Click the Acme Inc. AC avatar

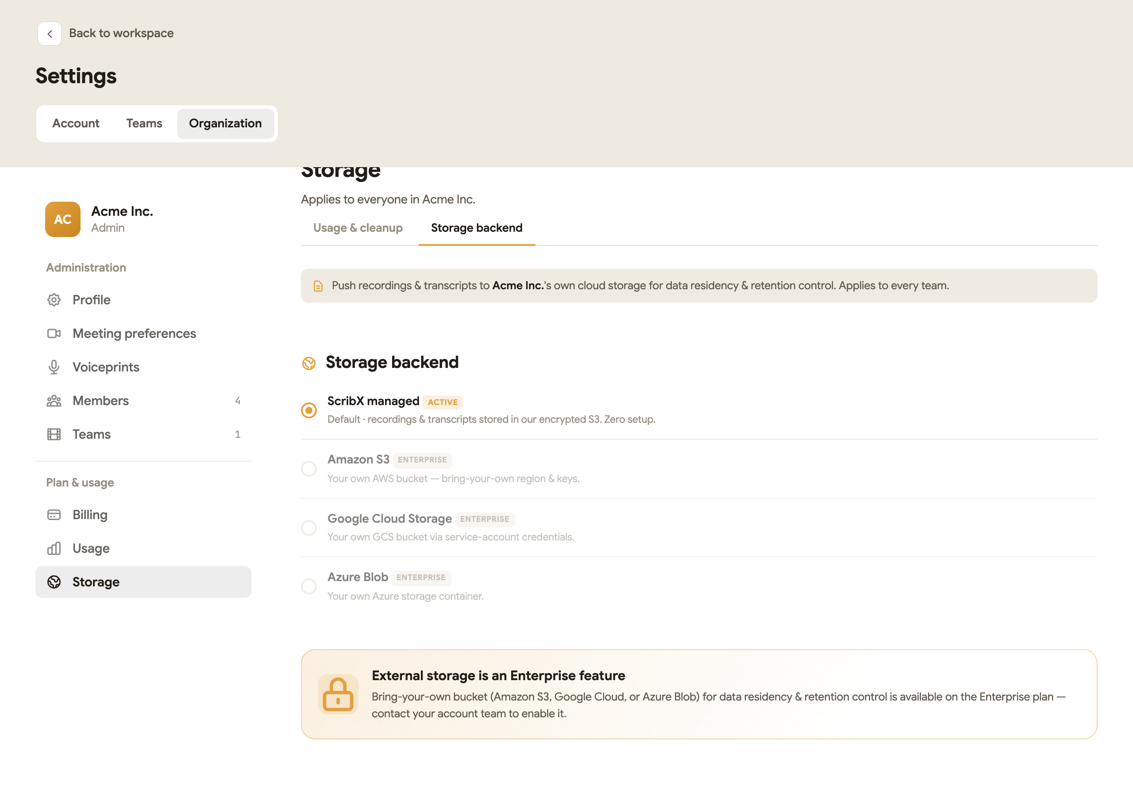[x=63, y=219]
